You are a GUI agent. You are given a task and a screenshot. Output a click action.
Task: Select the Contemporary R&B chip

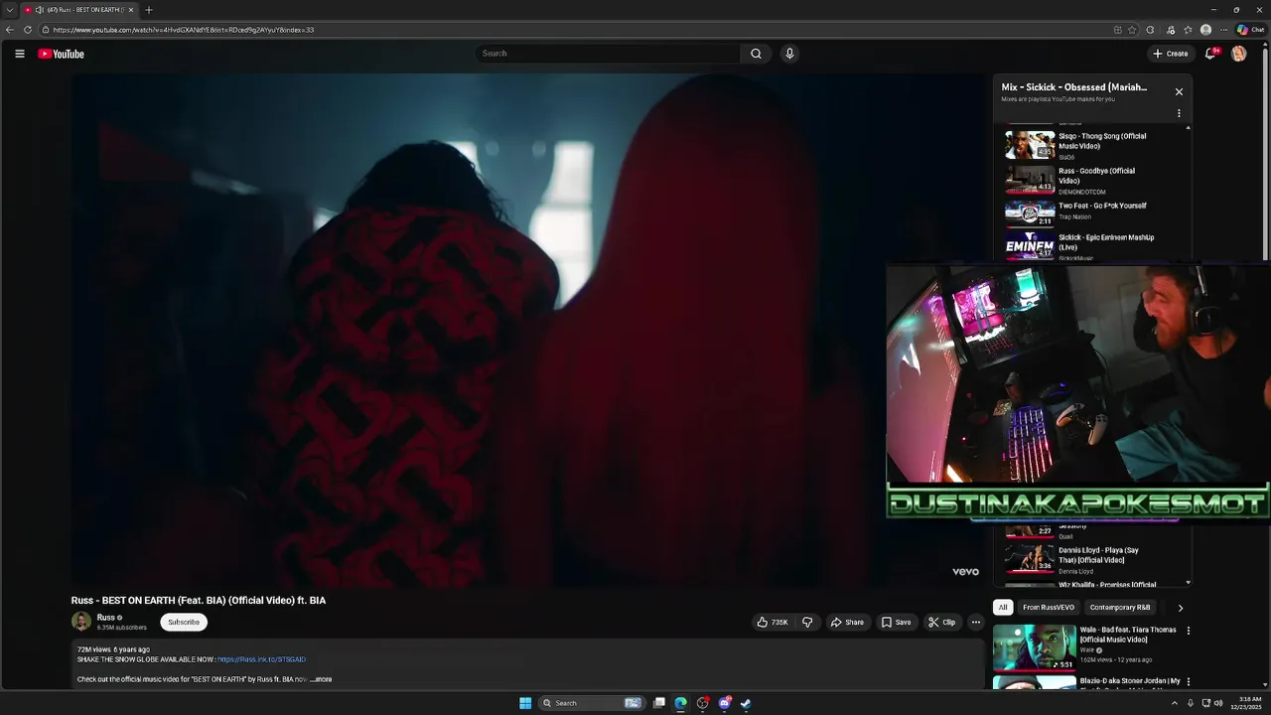pyautogui.click(x=1120, y=608)
